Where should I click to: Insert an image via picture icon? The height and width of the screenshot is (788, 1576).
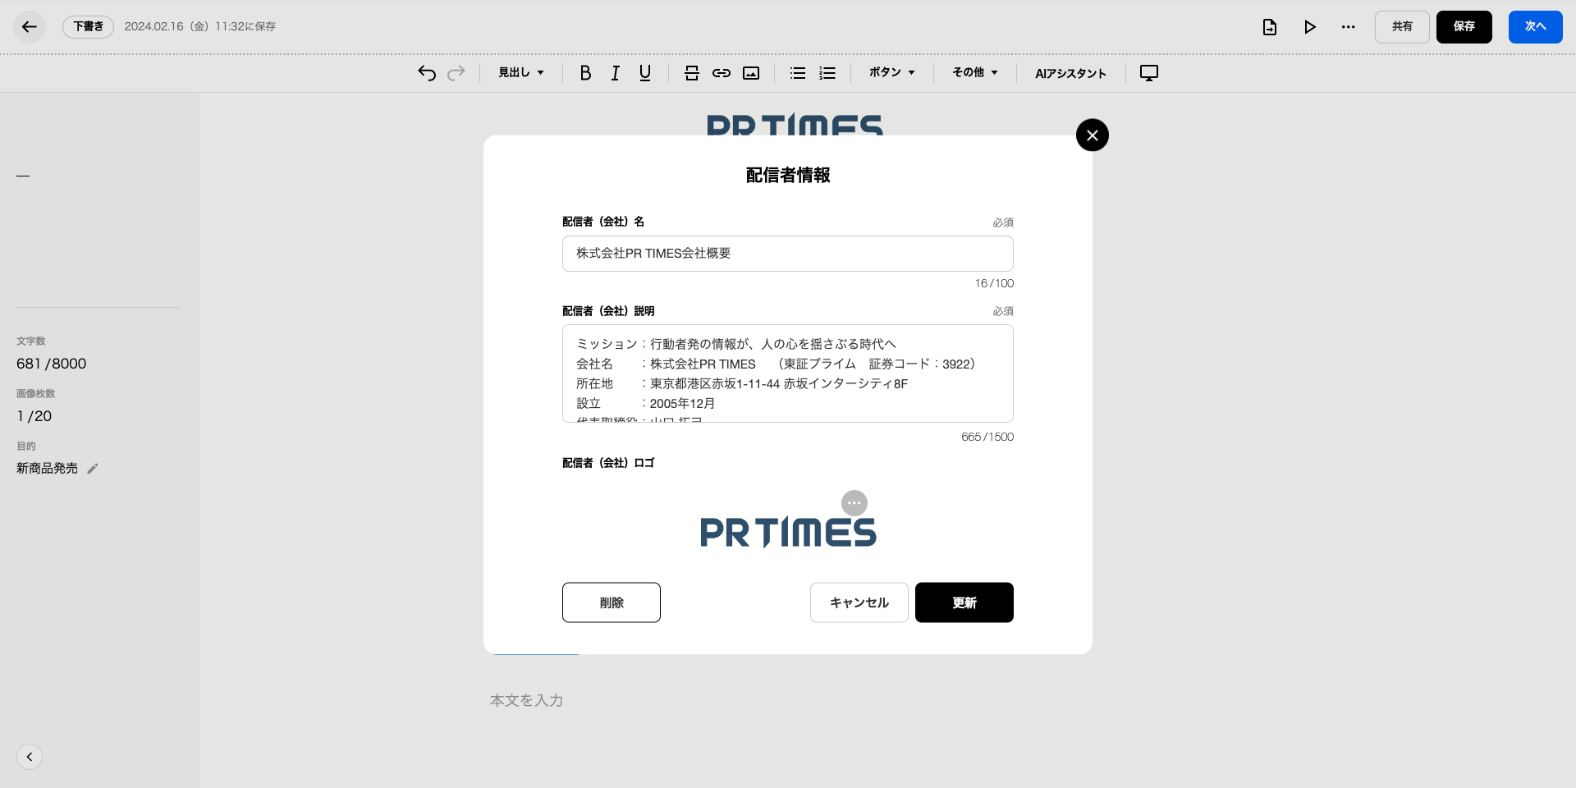[x=751, y=73]
